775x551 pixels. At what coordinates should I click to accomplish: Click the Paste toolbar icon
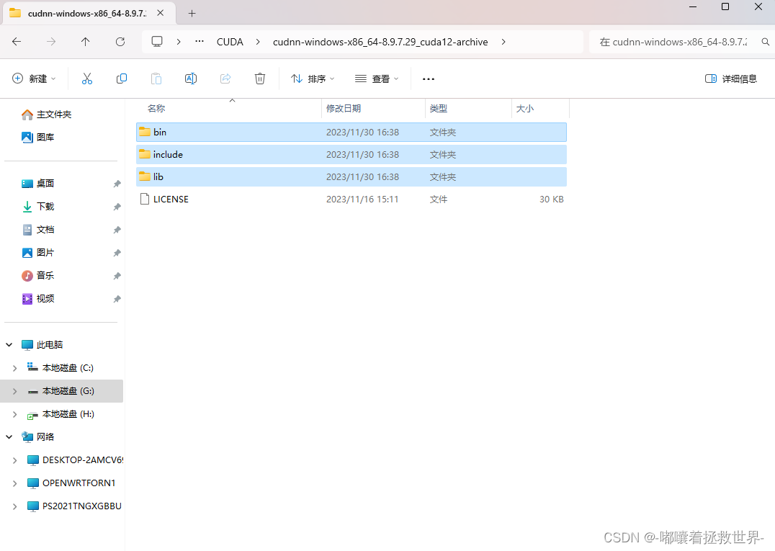click(x=156, y=79)
